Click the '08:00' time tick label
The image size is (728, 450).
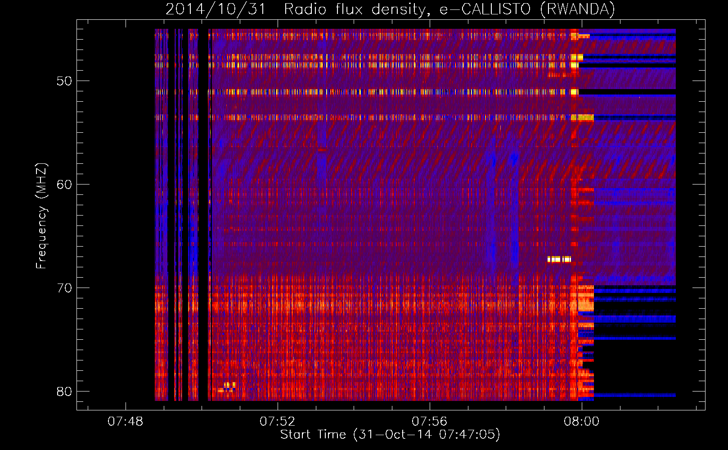pos(582,422)
